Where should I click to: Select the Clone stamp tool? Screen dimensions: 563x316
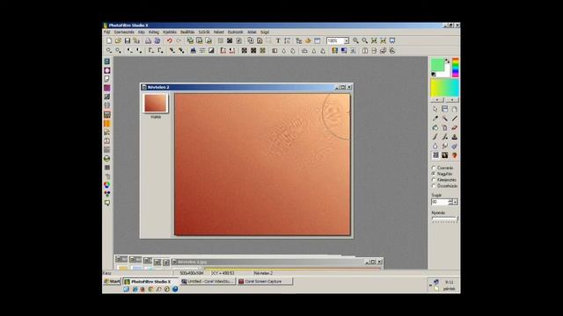pos(455,137)
